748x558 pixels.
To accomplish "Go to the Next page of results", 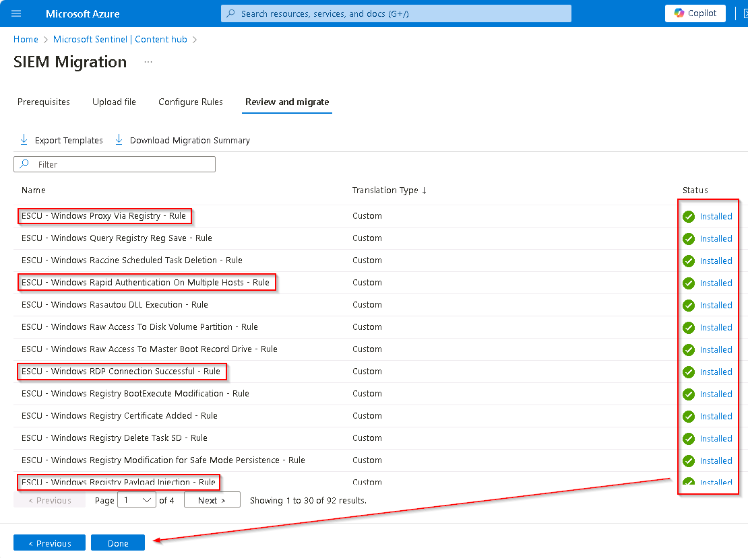I will coord(212,500).
